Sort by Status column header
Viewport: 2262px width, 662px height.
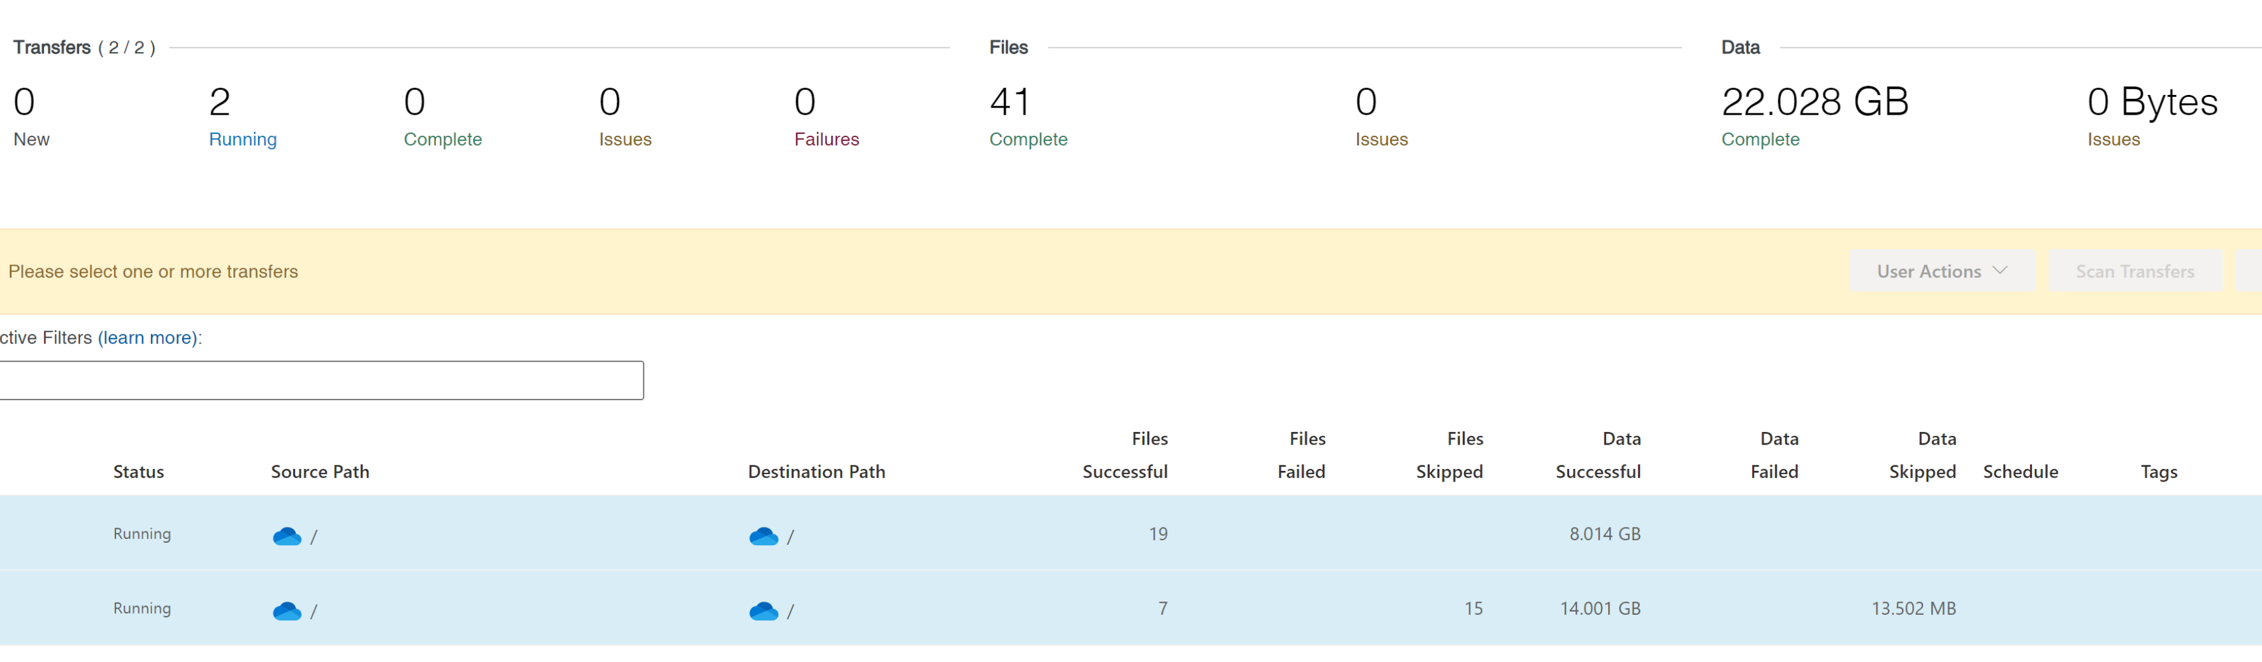tap(139, 472)
